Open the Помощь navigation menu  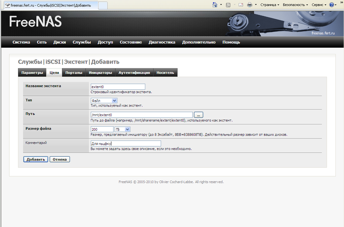point(231,42)
